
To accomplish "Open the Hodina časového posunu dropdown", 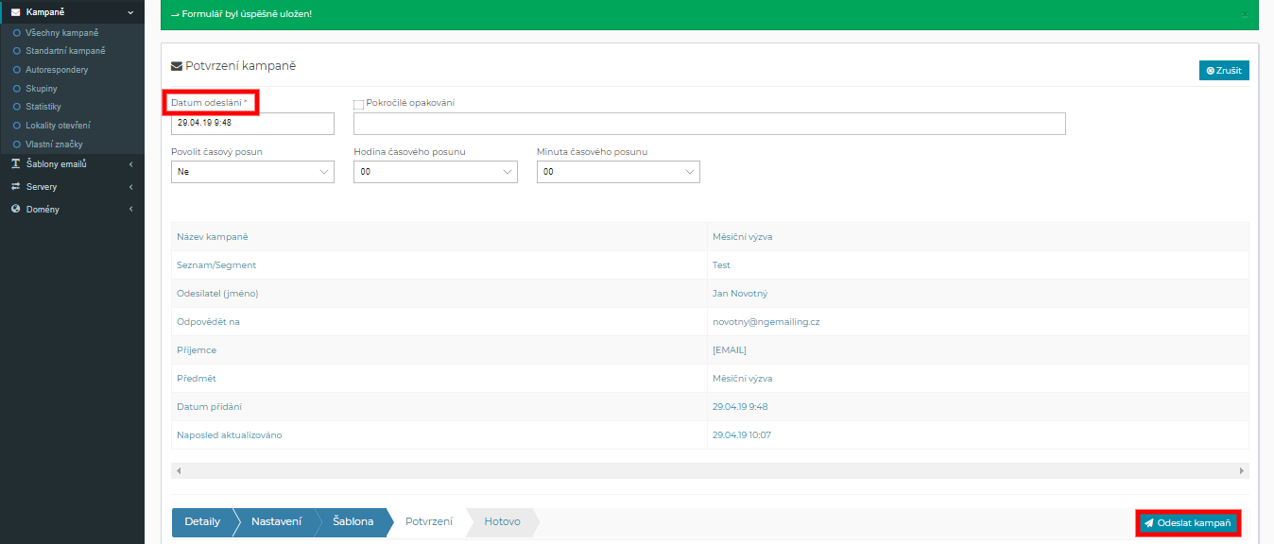I will coord(436,172).
